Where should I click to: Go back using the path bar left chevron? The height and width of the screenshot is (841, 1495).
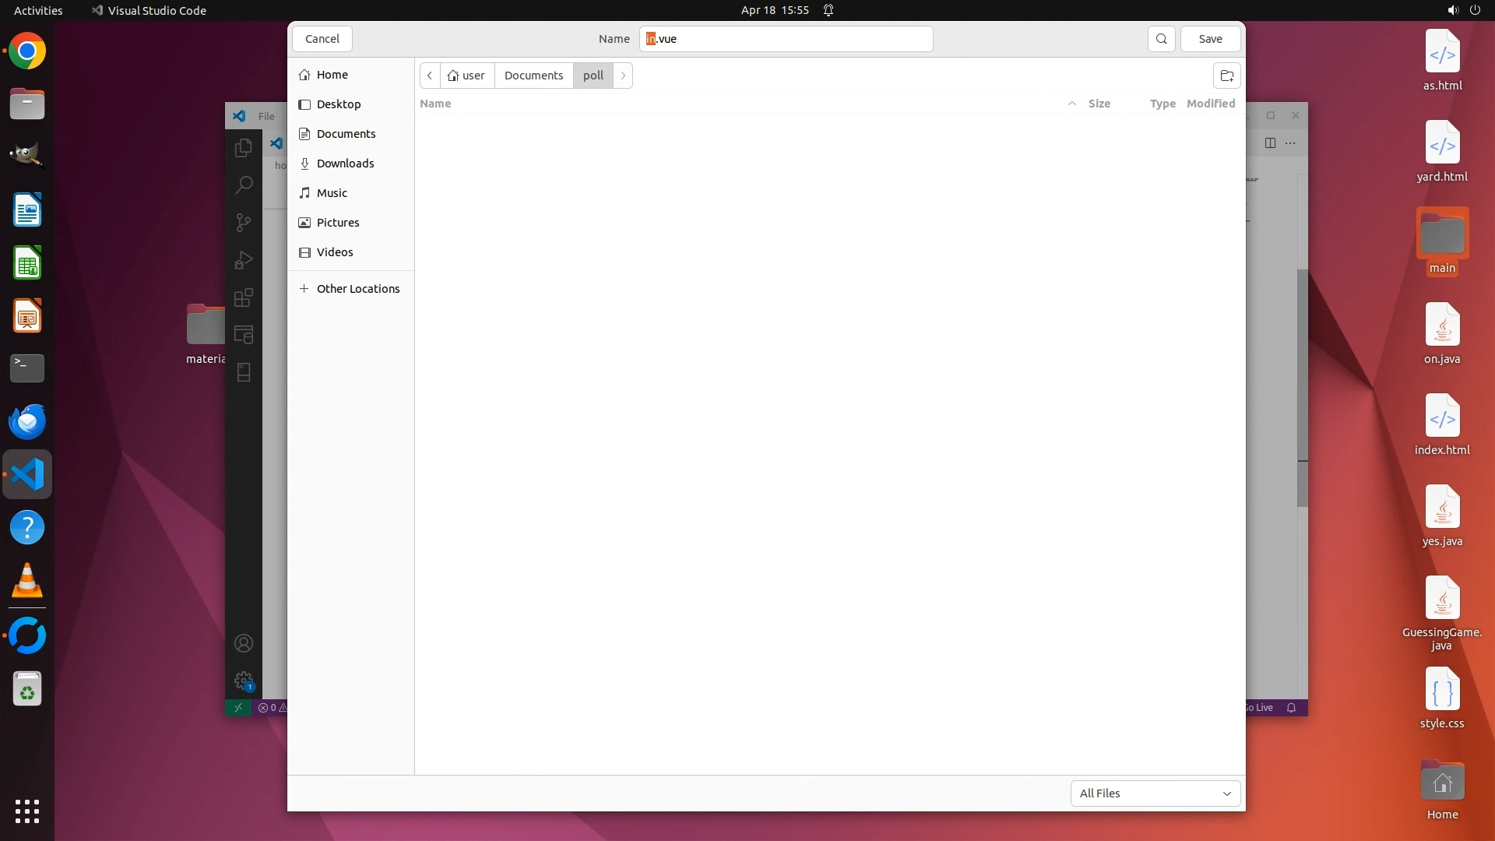pyautogui.click(x=430, y=76)
